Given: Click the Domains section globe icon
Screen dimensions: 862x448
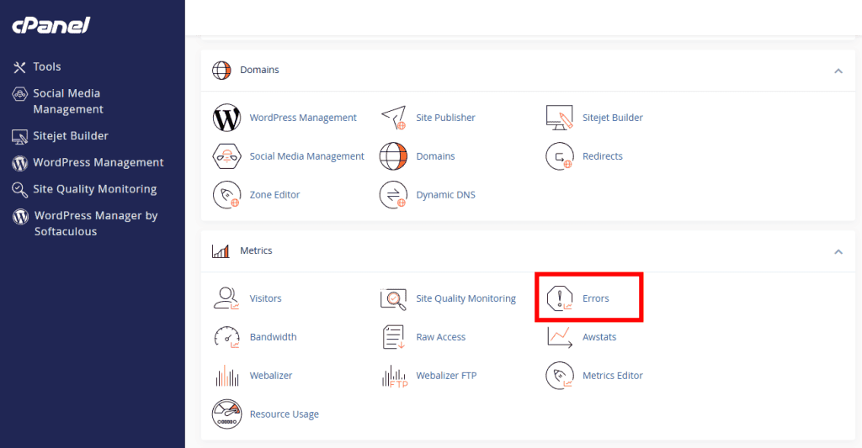Looking at the screenshot, I should (221, 71).
